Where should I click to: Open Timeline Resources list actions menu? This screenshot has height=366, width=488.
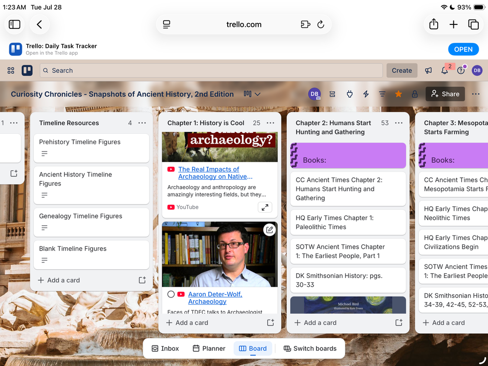click(142, 123)
